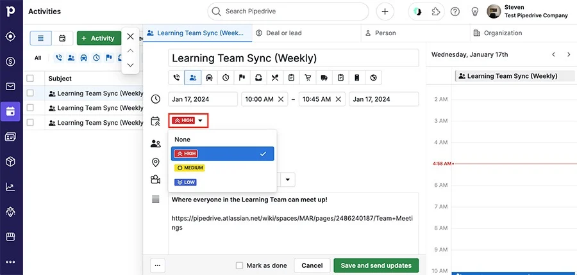
Task: Choose LOW priority option
Action: pos(222,182)
